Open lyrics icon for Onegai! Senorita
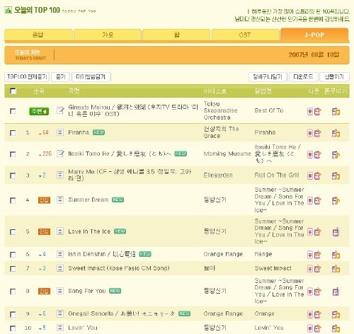354x334 pixels. click(x=60, y=313)
